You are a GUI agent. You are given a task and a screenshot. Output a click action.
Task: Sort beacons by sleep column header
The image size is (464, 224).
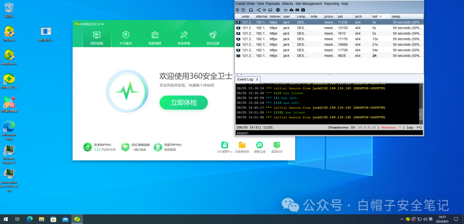407,17
